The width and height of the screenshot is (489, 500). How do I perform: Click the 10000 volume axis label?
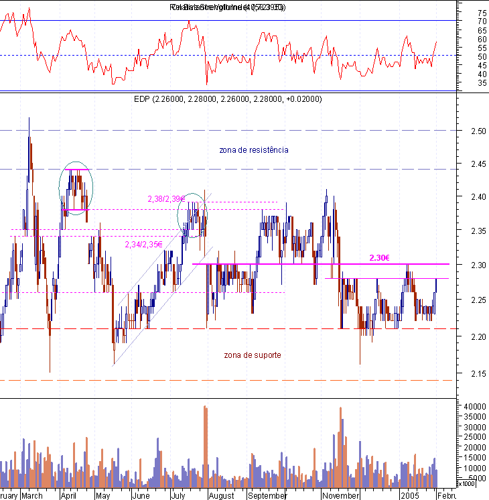pyautogui.click(x=475, y=468)
